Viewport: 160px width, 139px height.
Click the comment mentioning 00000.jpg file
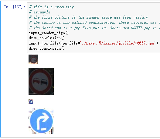[x=94, y=28]
